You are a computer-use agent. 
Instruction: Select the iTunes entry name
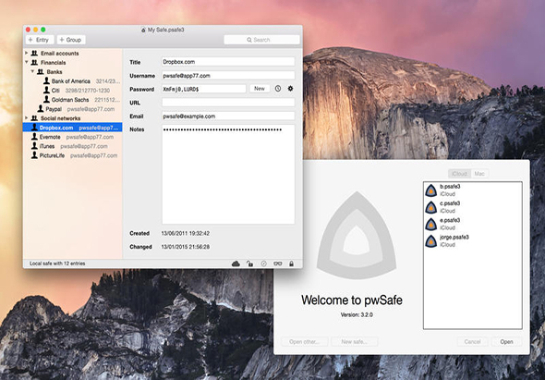click(x=47, y=146)
